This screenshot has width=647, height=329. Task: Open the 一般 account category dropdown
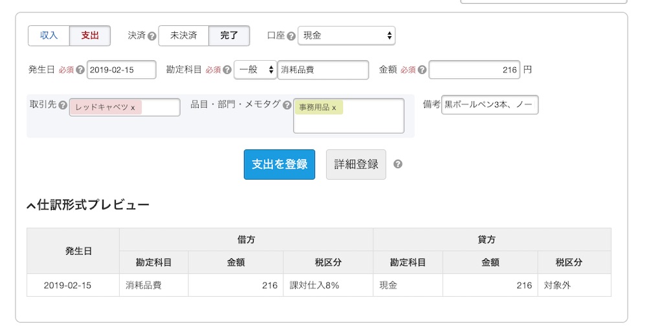255,70
